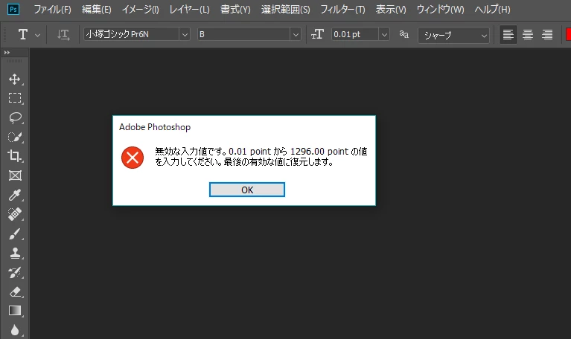
Task: Open the ヘルプ(H) menu
Action: pyautogui.click(x=492, y=10)
